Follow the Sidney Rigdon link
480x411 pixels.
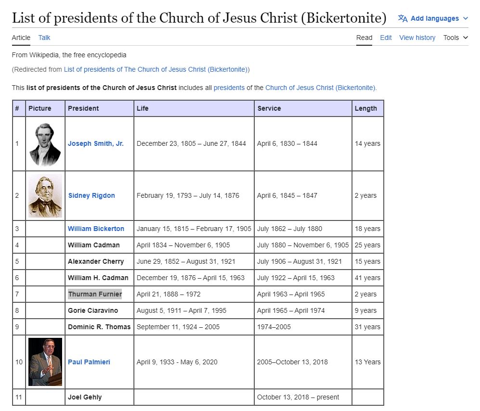pos(91,195)
